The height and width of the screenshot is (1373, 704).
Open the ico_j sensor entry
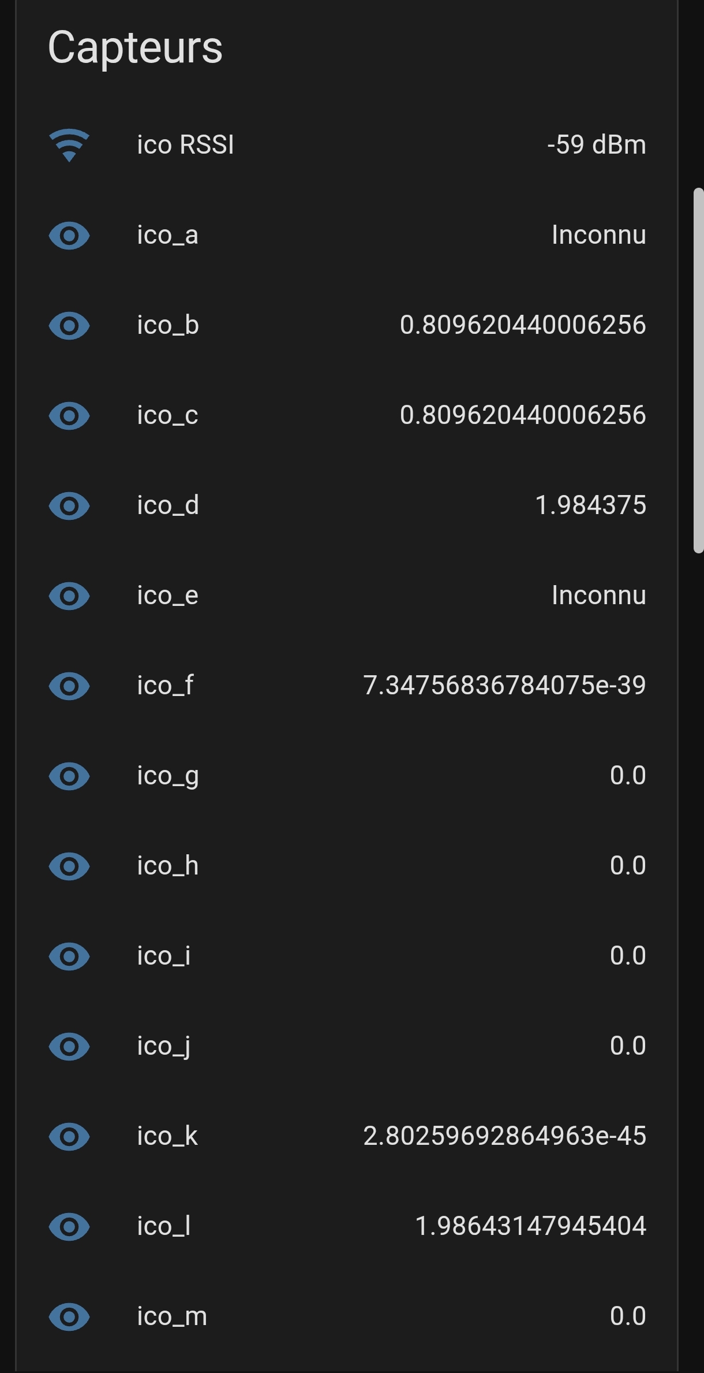point(163,1046)
